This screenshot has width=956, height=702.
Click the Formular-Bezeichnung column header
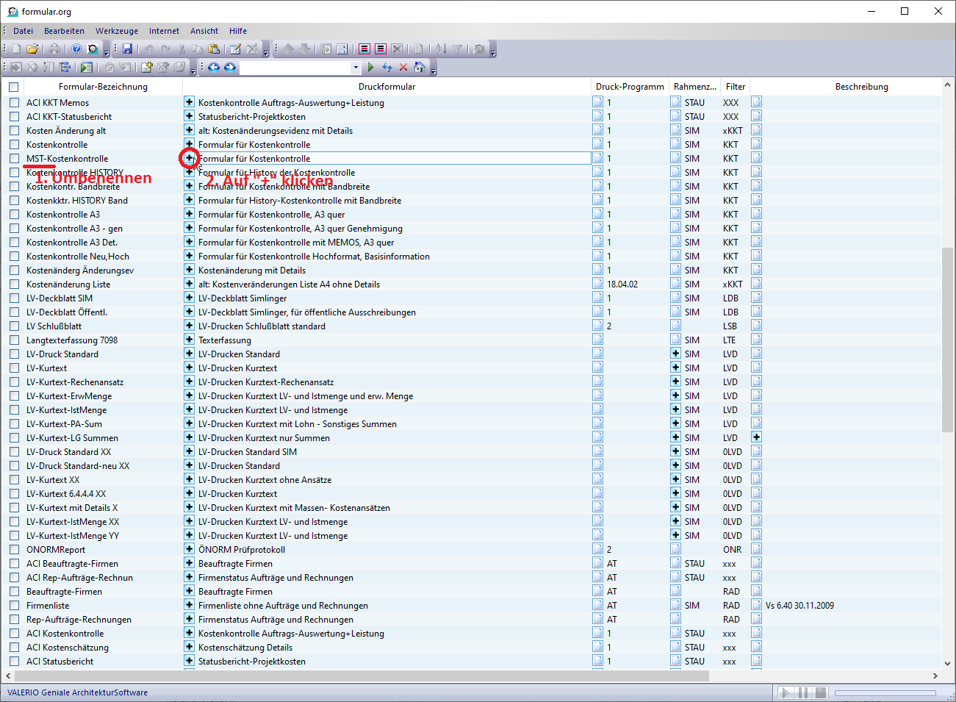103,87
